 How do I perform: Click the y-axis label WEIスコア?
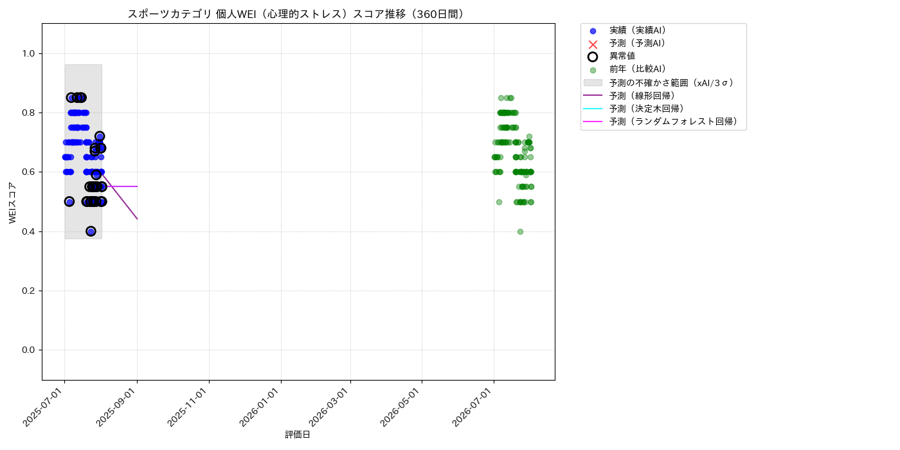pyautogui.click(x=13, y=202)
